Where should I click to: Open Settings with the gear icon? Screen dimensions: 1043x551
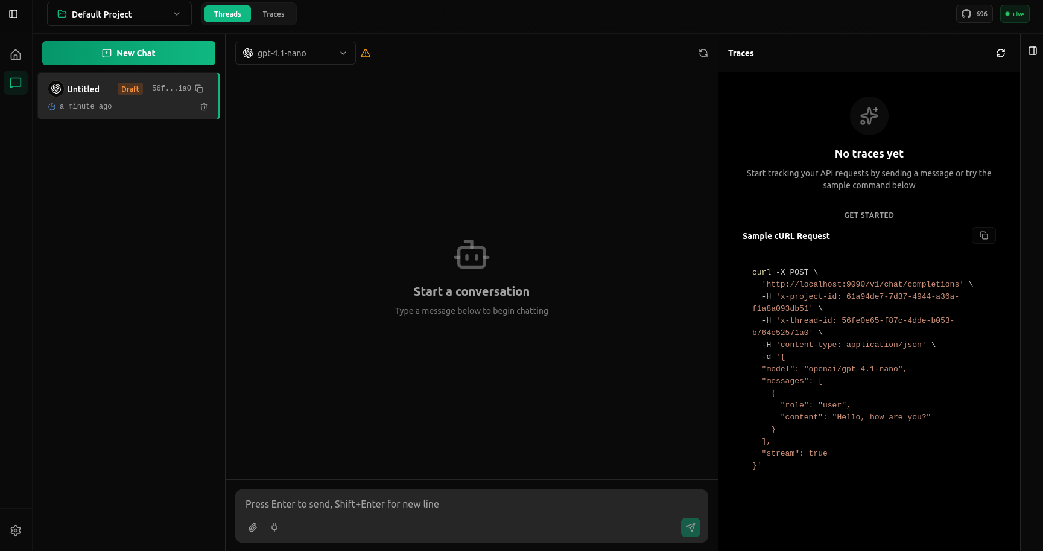click(16, 530)
